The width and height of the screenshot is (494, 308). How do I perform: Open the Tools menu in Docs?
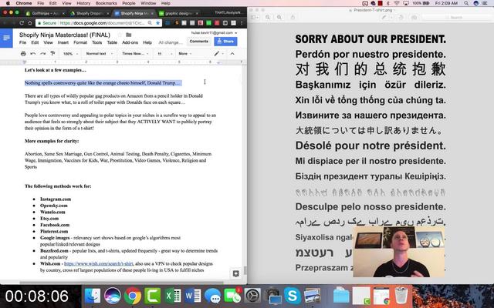tap(97, 42)
